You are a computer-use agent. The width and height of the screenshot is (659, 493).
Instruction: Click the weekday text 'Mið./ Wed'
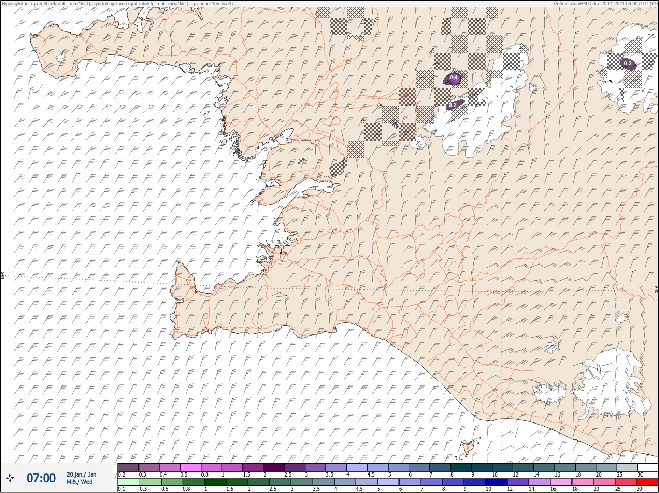79,482
